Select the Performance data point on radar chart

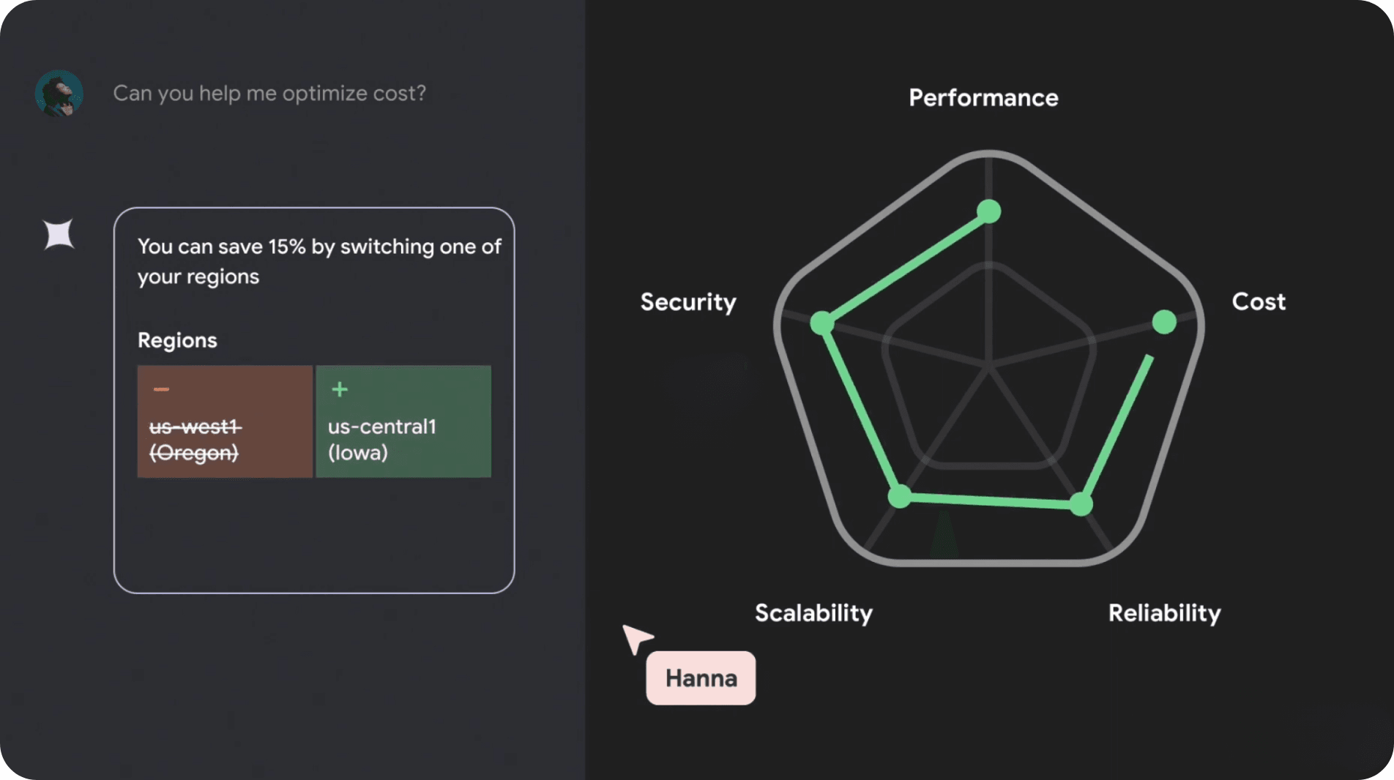(x=989, y=211)
